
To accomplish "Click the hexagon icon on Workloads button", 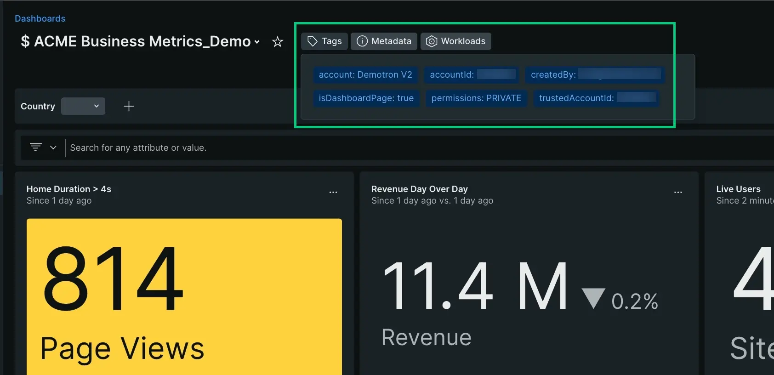I will [431, 41].
